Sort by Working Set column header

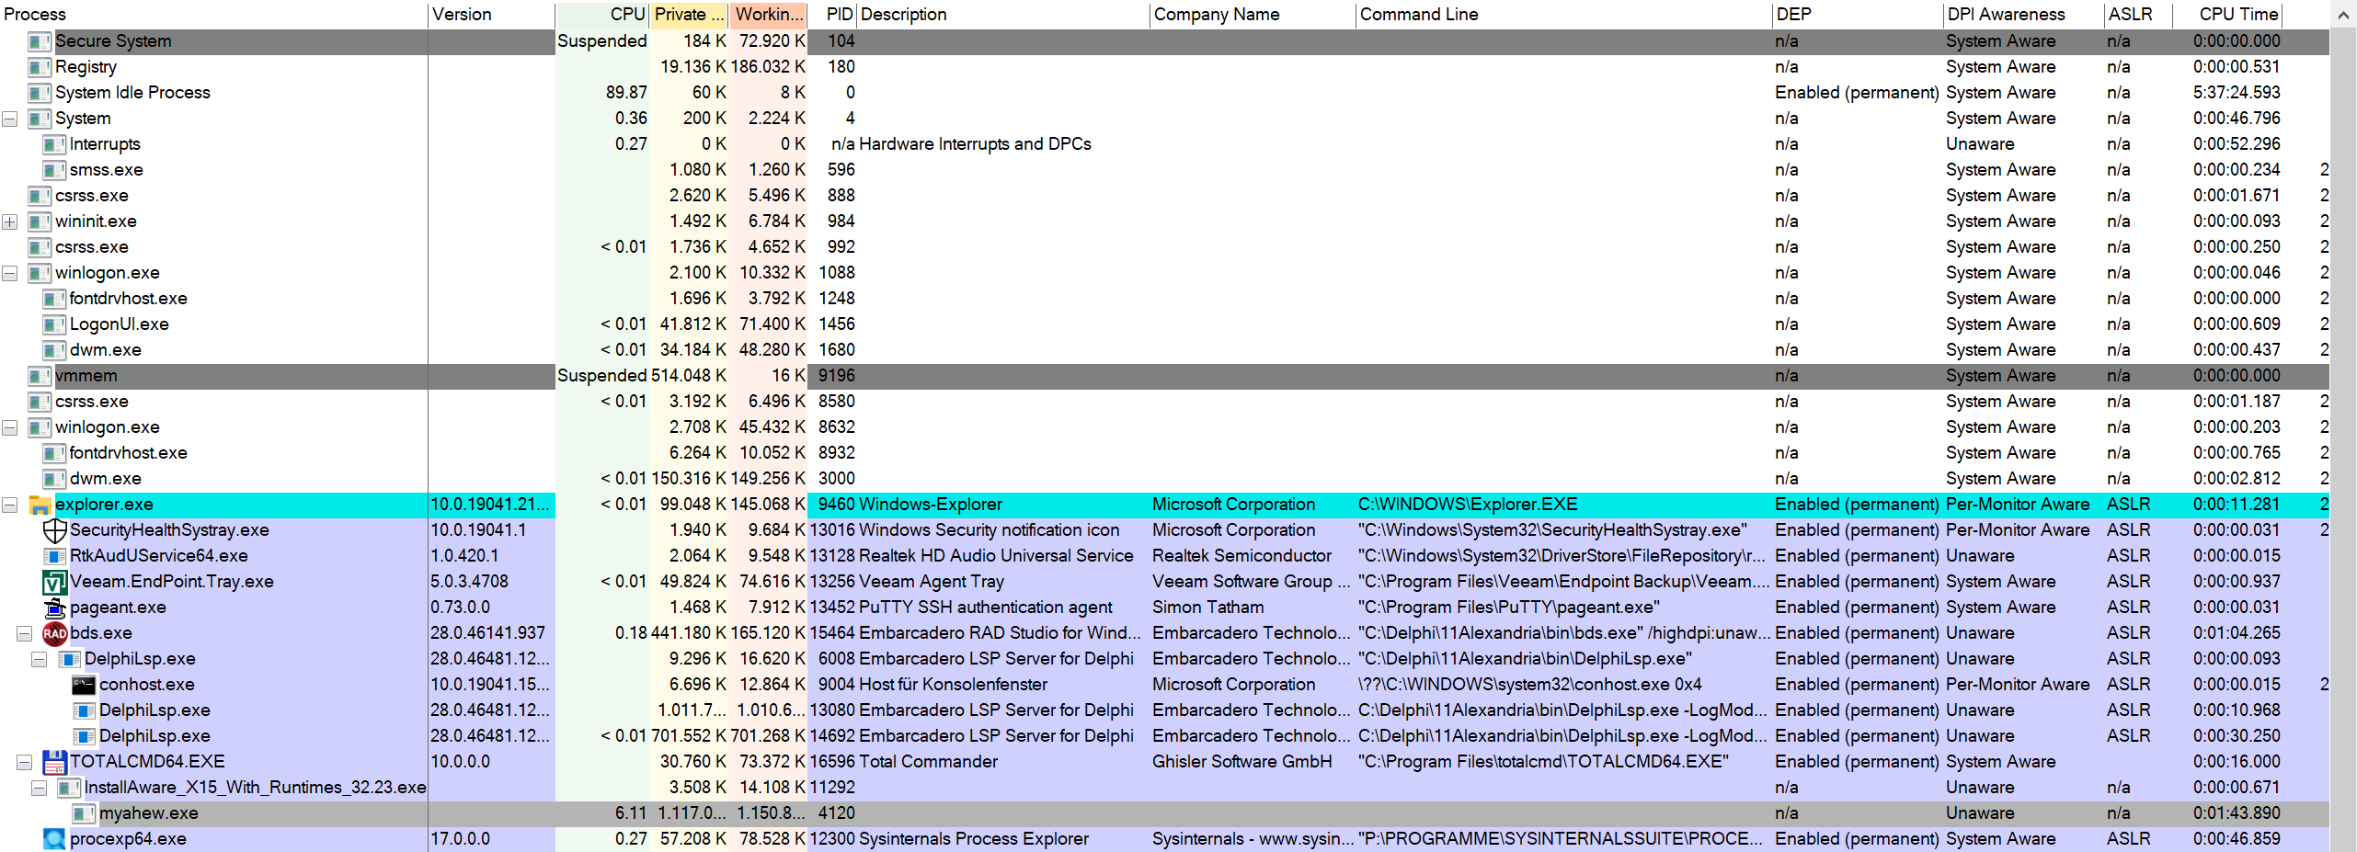768,14
